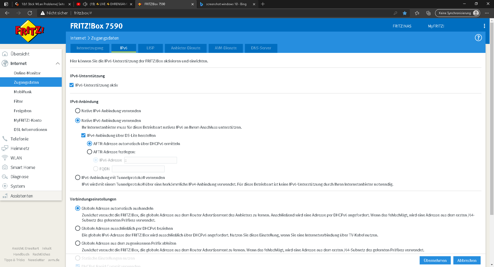
Task: Click the Übersicht home icon
Action: (x=5, y=54)
